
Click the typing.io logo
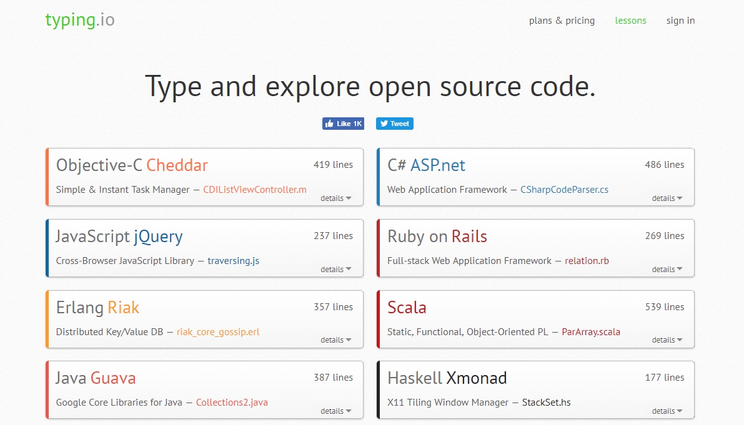tap(80, 20)
